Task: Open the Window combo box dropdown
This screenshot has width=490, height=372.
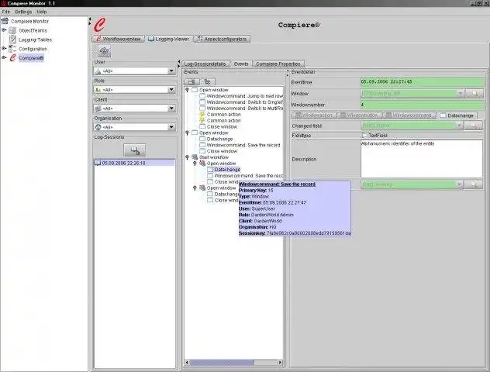Action: click(460, 94)
